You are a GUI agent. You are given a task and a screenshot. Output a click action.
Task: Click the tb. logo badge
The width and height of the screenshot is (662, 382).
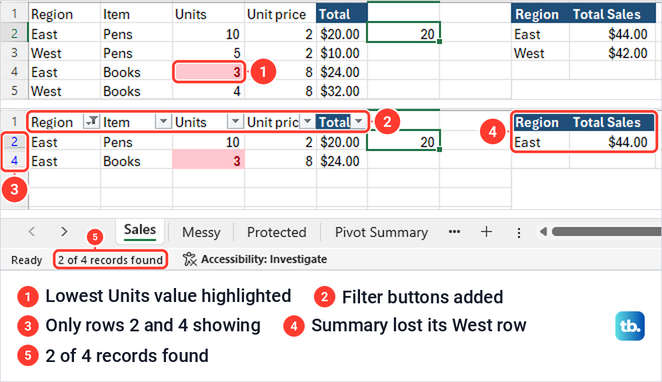[x=629, y=326]
